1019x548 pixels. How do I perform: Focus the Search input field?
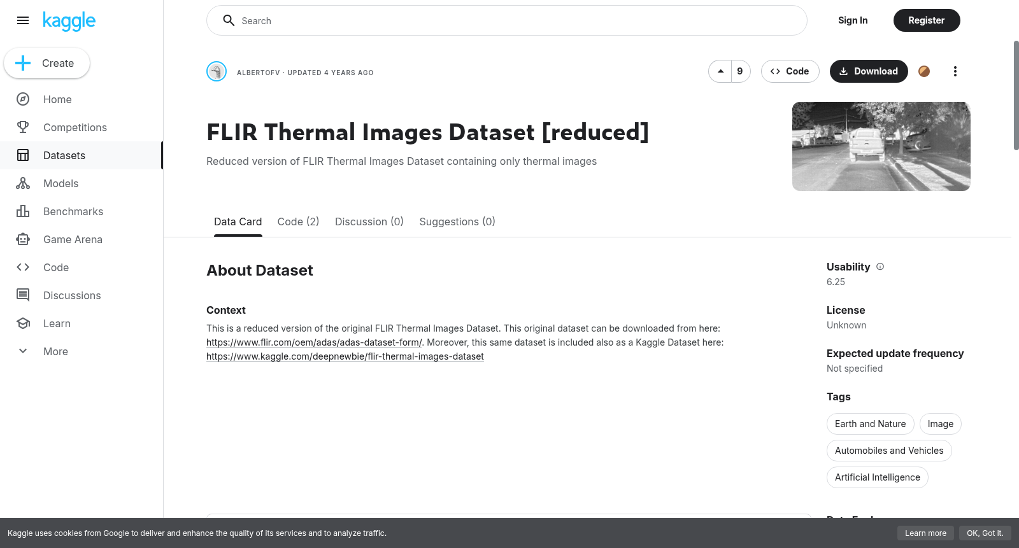point(507,20)
